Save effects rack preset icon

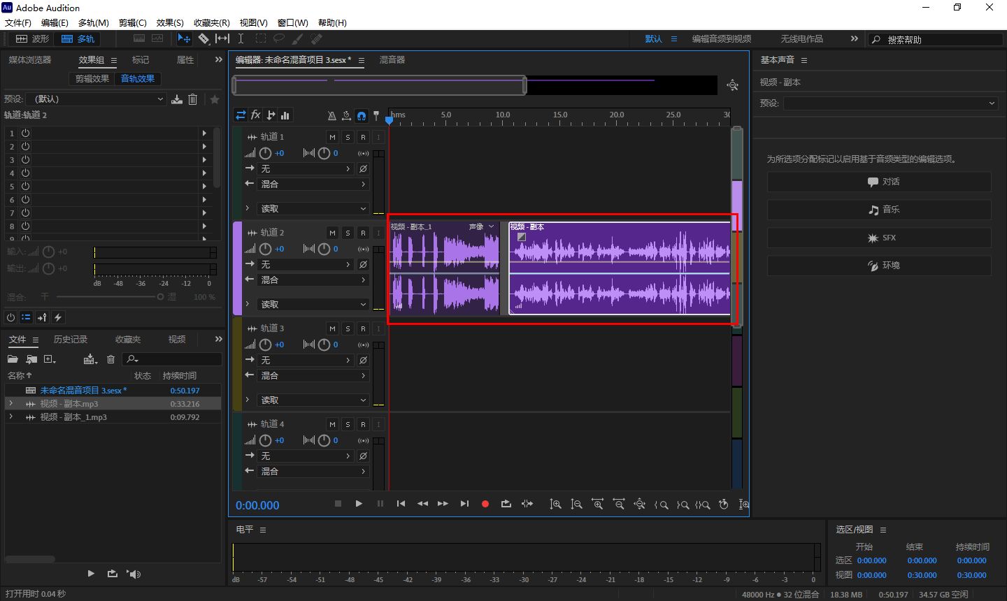(177, 99)
